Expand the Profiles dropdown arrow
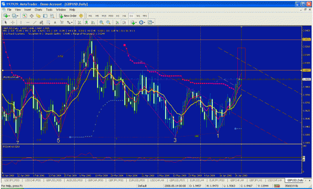Screen dimensions: 313x189 (18, 16)
